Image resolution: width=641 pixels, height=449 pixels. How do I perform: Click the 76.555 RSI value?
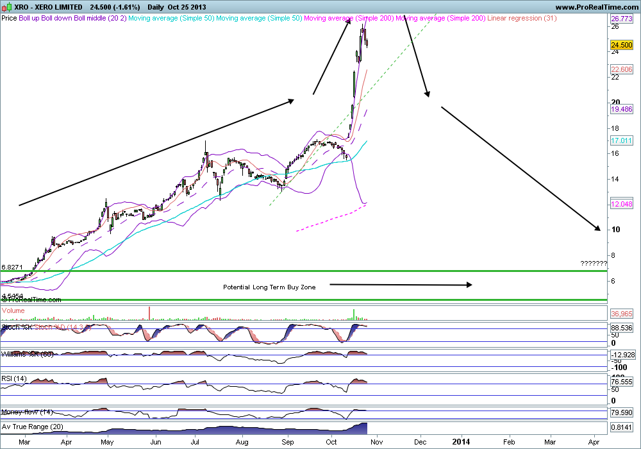pos(621,382)
